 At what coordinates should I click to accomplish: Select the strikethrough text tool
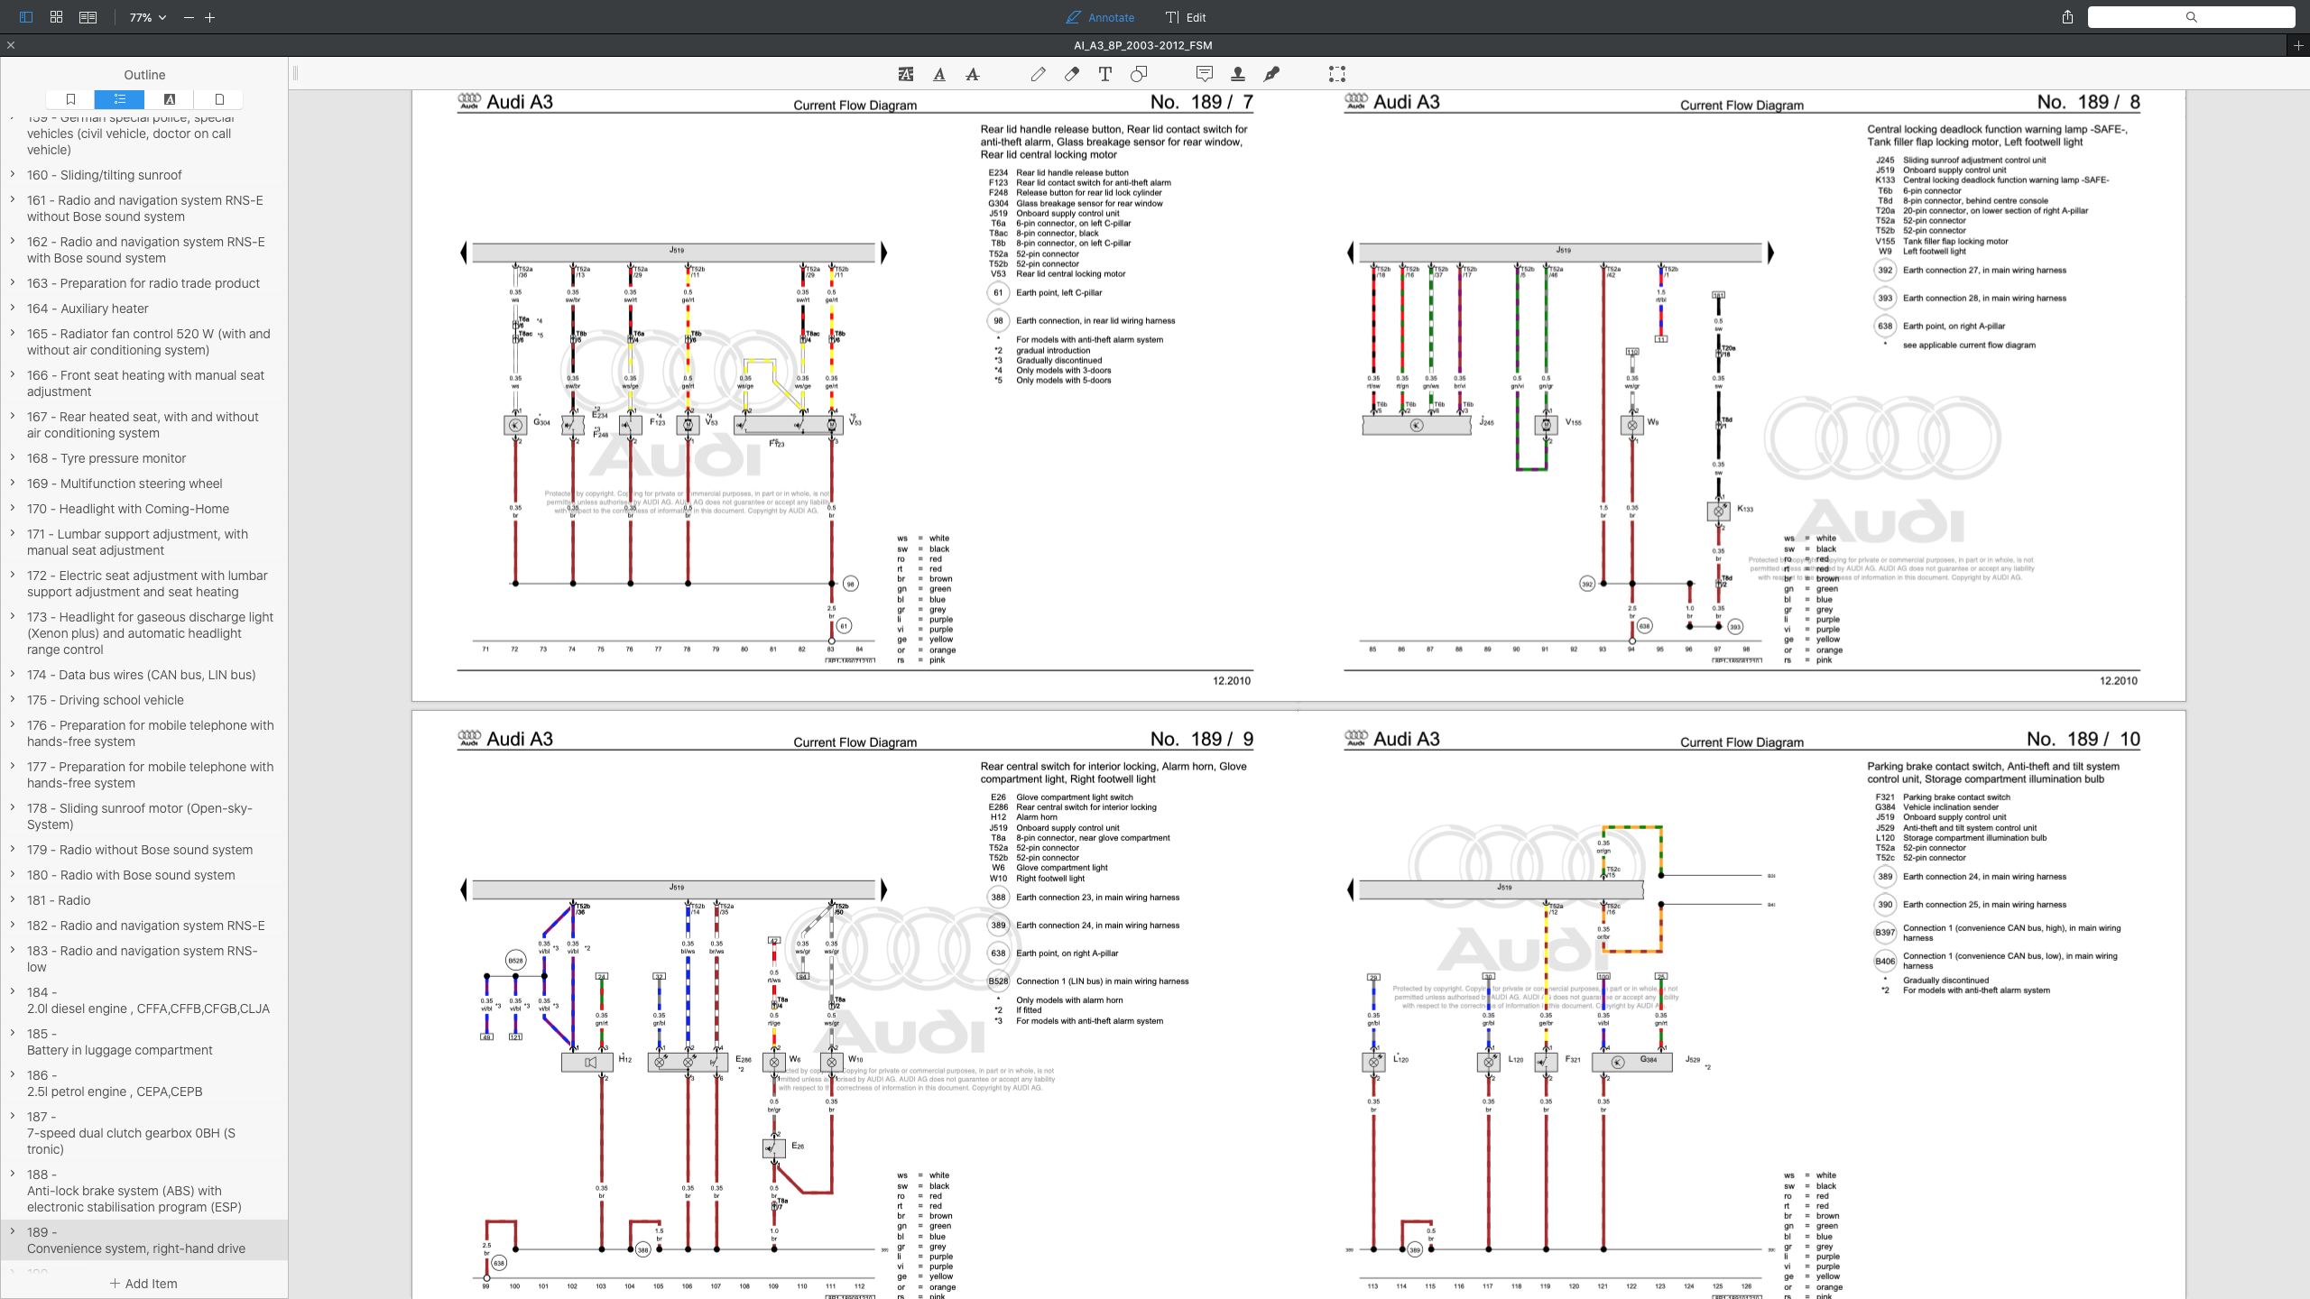[x=972, y=74]
